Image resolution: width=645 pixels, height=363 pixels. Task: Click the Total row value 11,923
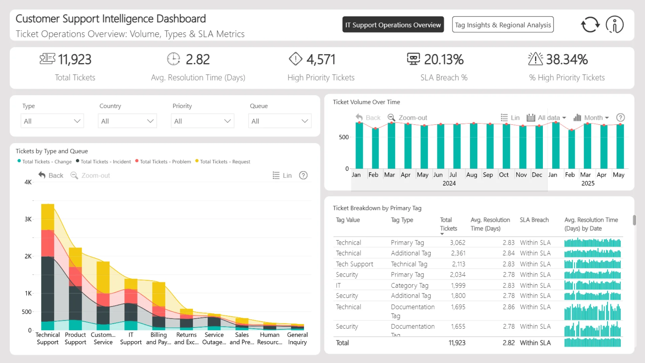[x=457, y=343]
